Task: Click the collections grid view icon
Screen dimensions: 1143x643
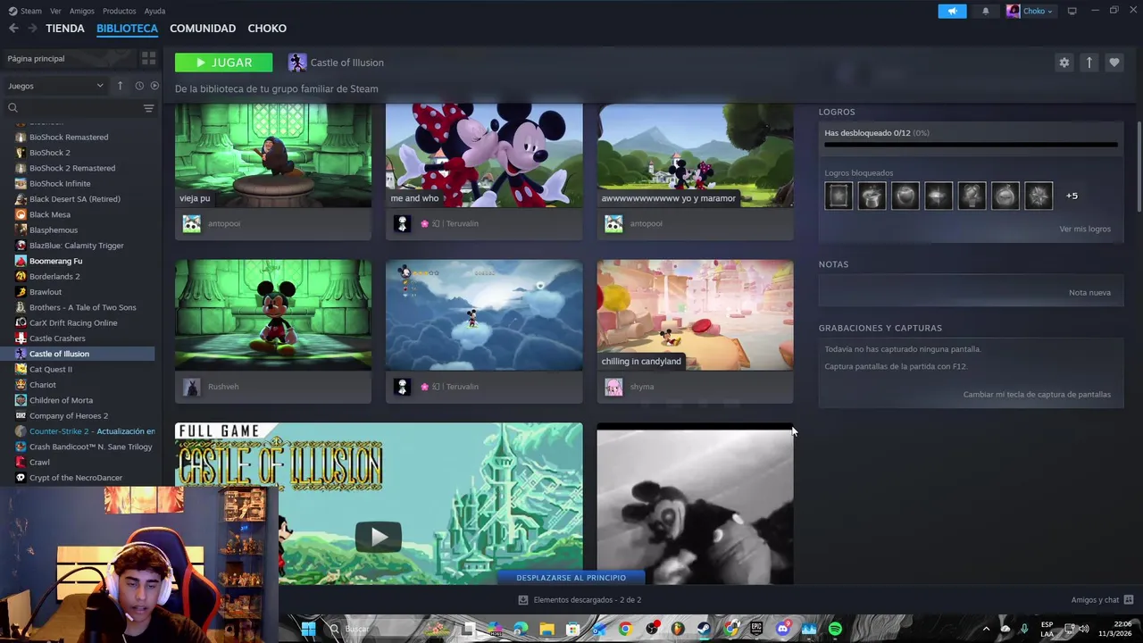Action: [148, 58]
